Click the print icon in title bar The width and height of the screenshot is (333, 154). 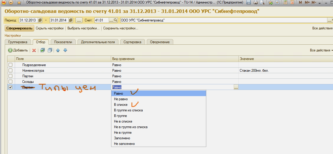pos(255,3)
